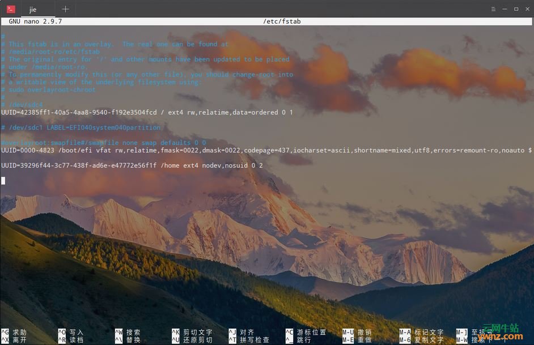Click the ^\ 替换 replace shortcut
The height and width of the screenshot is (345, 534).
point(128,340)
